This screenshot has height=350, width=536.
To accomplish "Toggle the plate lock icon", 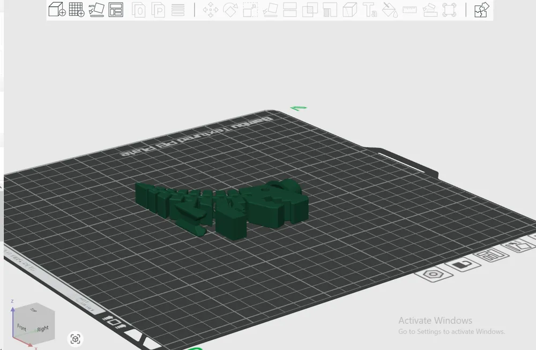I will 463,264.
